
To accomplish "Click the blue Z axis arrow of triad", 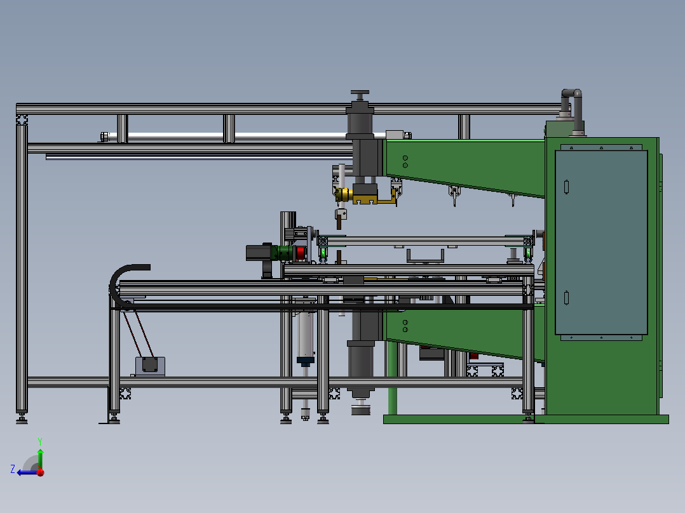I will tap(26, 472).
